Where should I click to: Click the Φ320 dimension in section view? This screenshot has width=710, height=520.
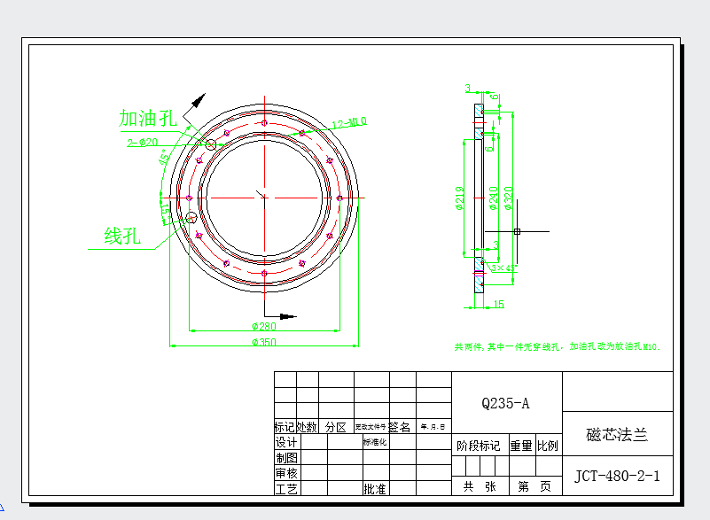[509, 198]
